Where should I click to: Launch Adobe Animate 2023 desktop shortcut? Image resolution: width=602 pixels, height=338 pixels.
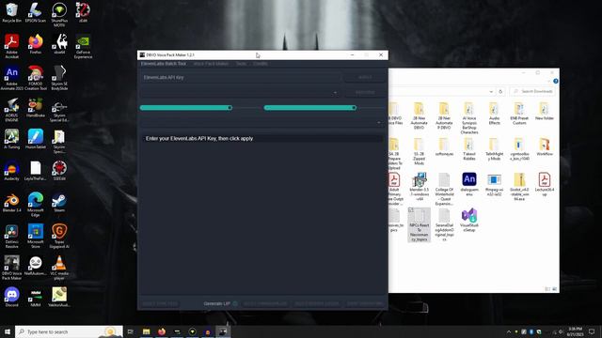click(x=11, y=78)
